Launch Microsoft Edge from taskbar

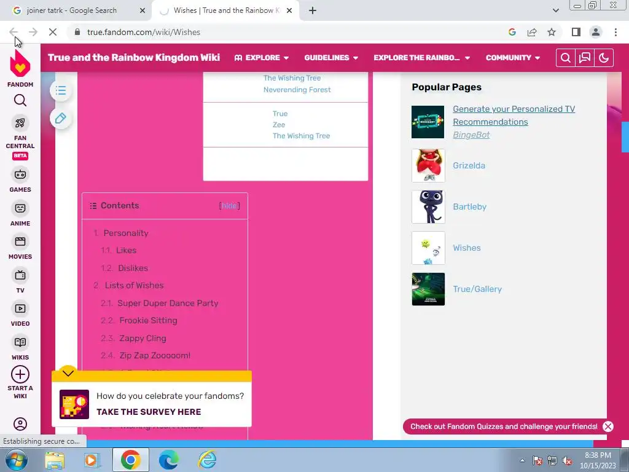[169, 460]
